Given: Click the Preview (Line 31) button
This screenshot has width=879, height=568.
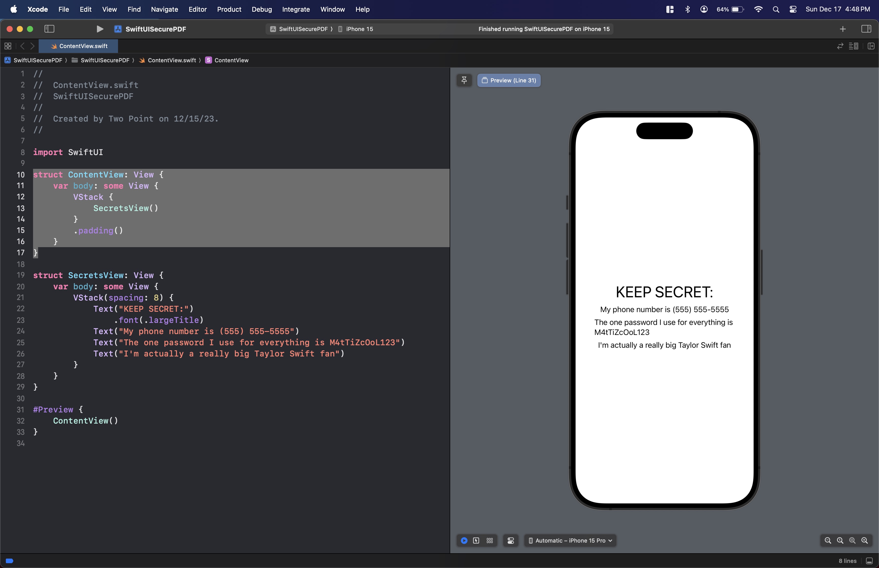Looking at the screenshot, I should [509, 80].
